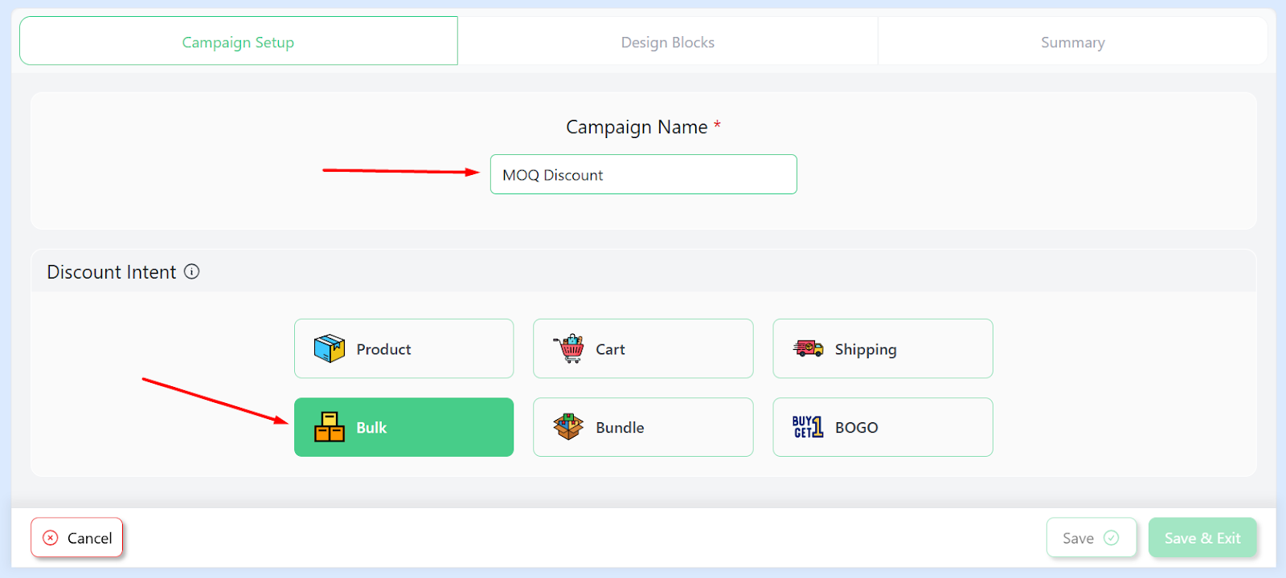The image size is (1286, 578).
Task: Select the Shipping discount option
Action: click(883, 348)
